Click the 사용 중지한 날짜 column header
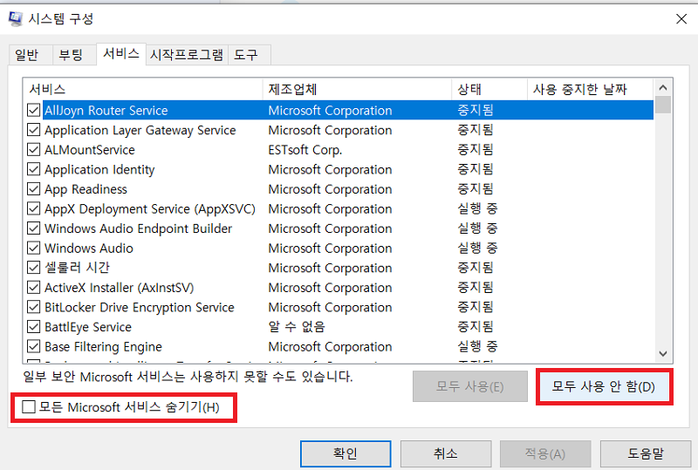Screen dimensions: 698x470 click(591, 89)
